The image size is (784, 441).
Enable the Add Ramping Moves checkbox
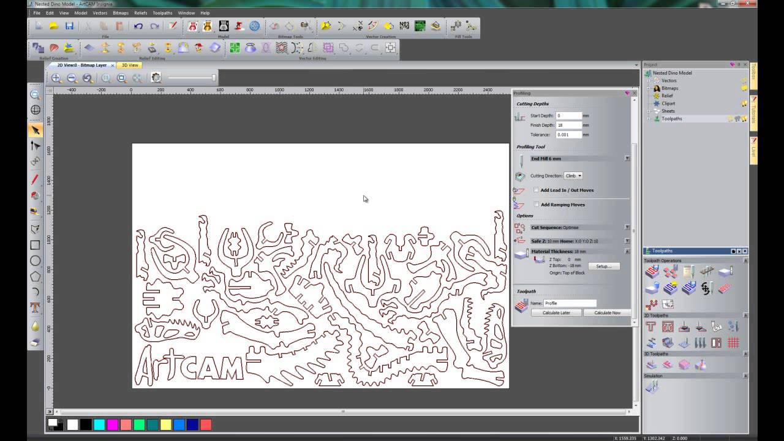pos(537,205)
